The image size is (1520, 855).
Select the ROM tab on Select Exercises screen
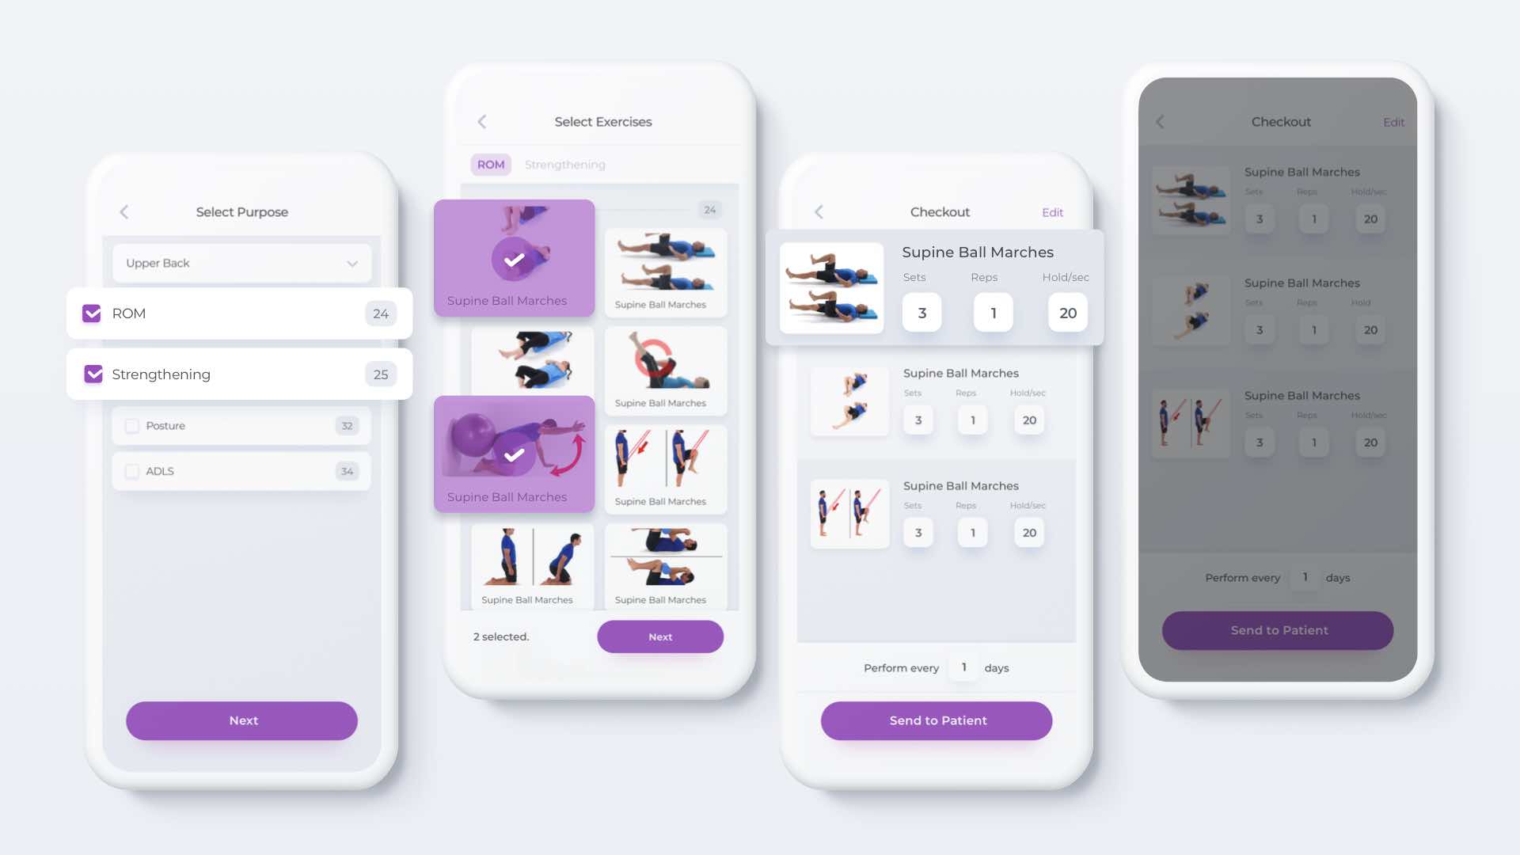(491, 164)
